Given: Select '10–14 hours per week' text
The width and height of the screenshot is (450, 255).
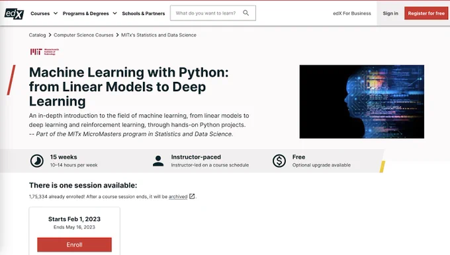Looking at the screenshot, I should pos(73,165).
